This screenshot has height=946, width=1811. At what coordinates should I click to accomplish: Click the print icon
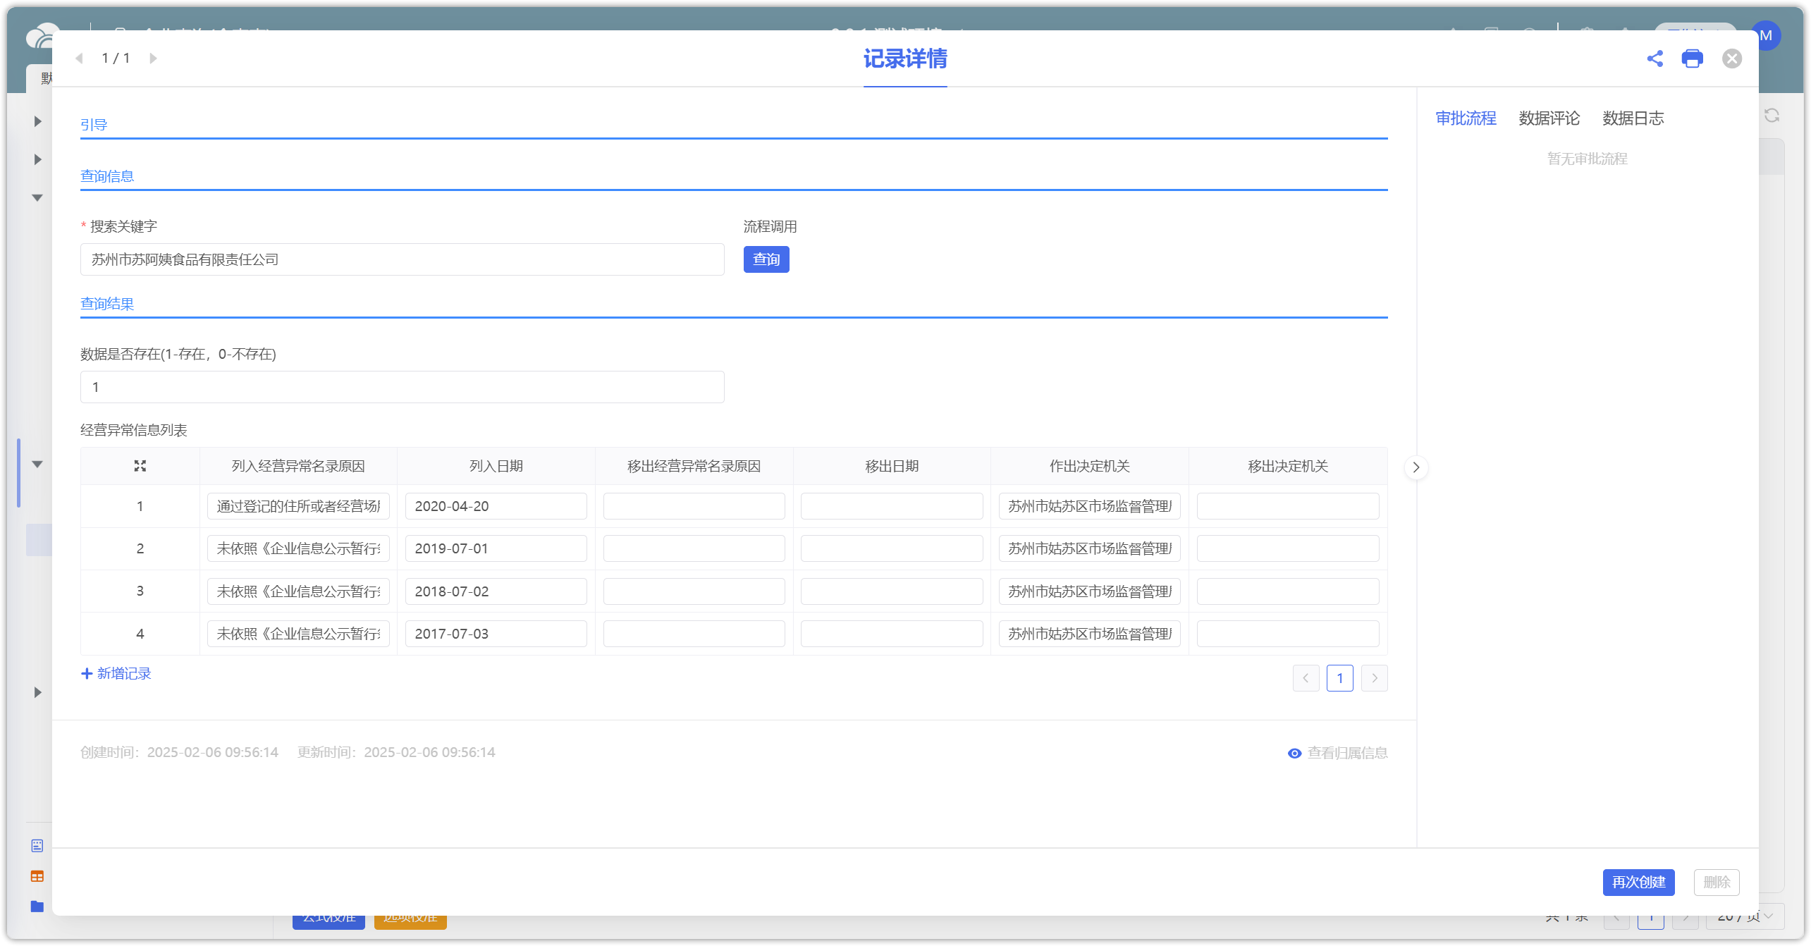1692,59
